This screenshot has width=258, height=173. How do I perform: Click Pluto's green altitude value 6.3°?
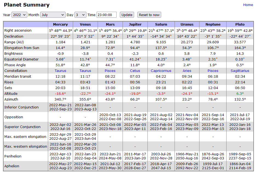pos(240,93)
